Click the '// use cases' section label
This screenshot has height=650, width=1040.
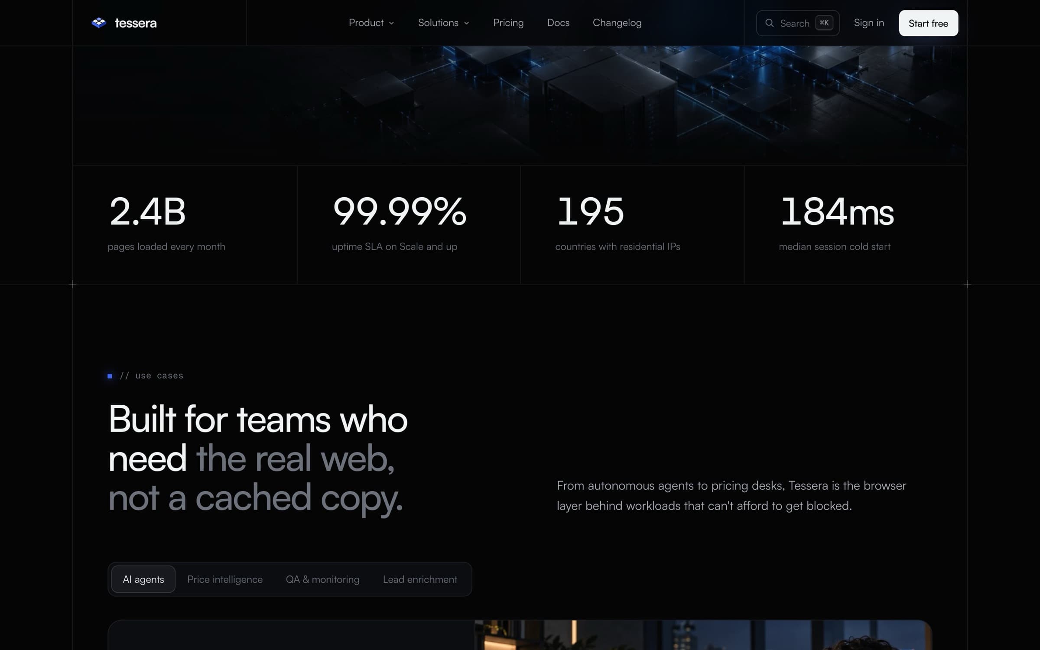(151, 376)
